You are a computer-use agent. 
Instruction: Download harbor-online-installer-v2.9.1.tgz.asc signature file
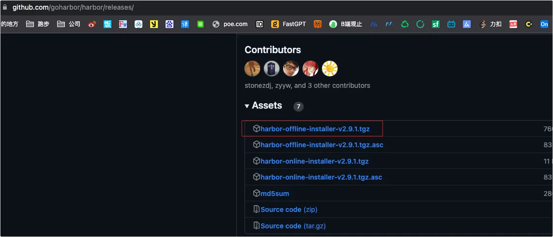321,177
